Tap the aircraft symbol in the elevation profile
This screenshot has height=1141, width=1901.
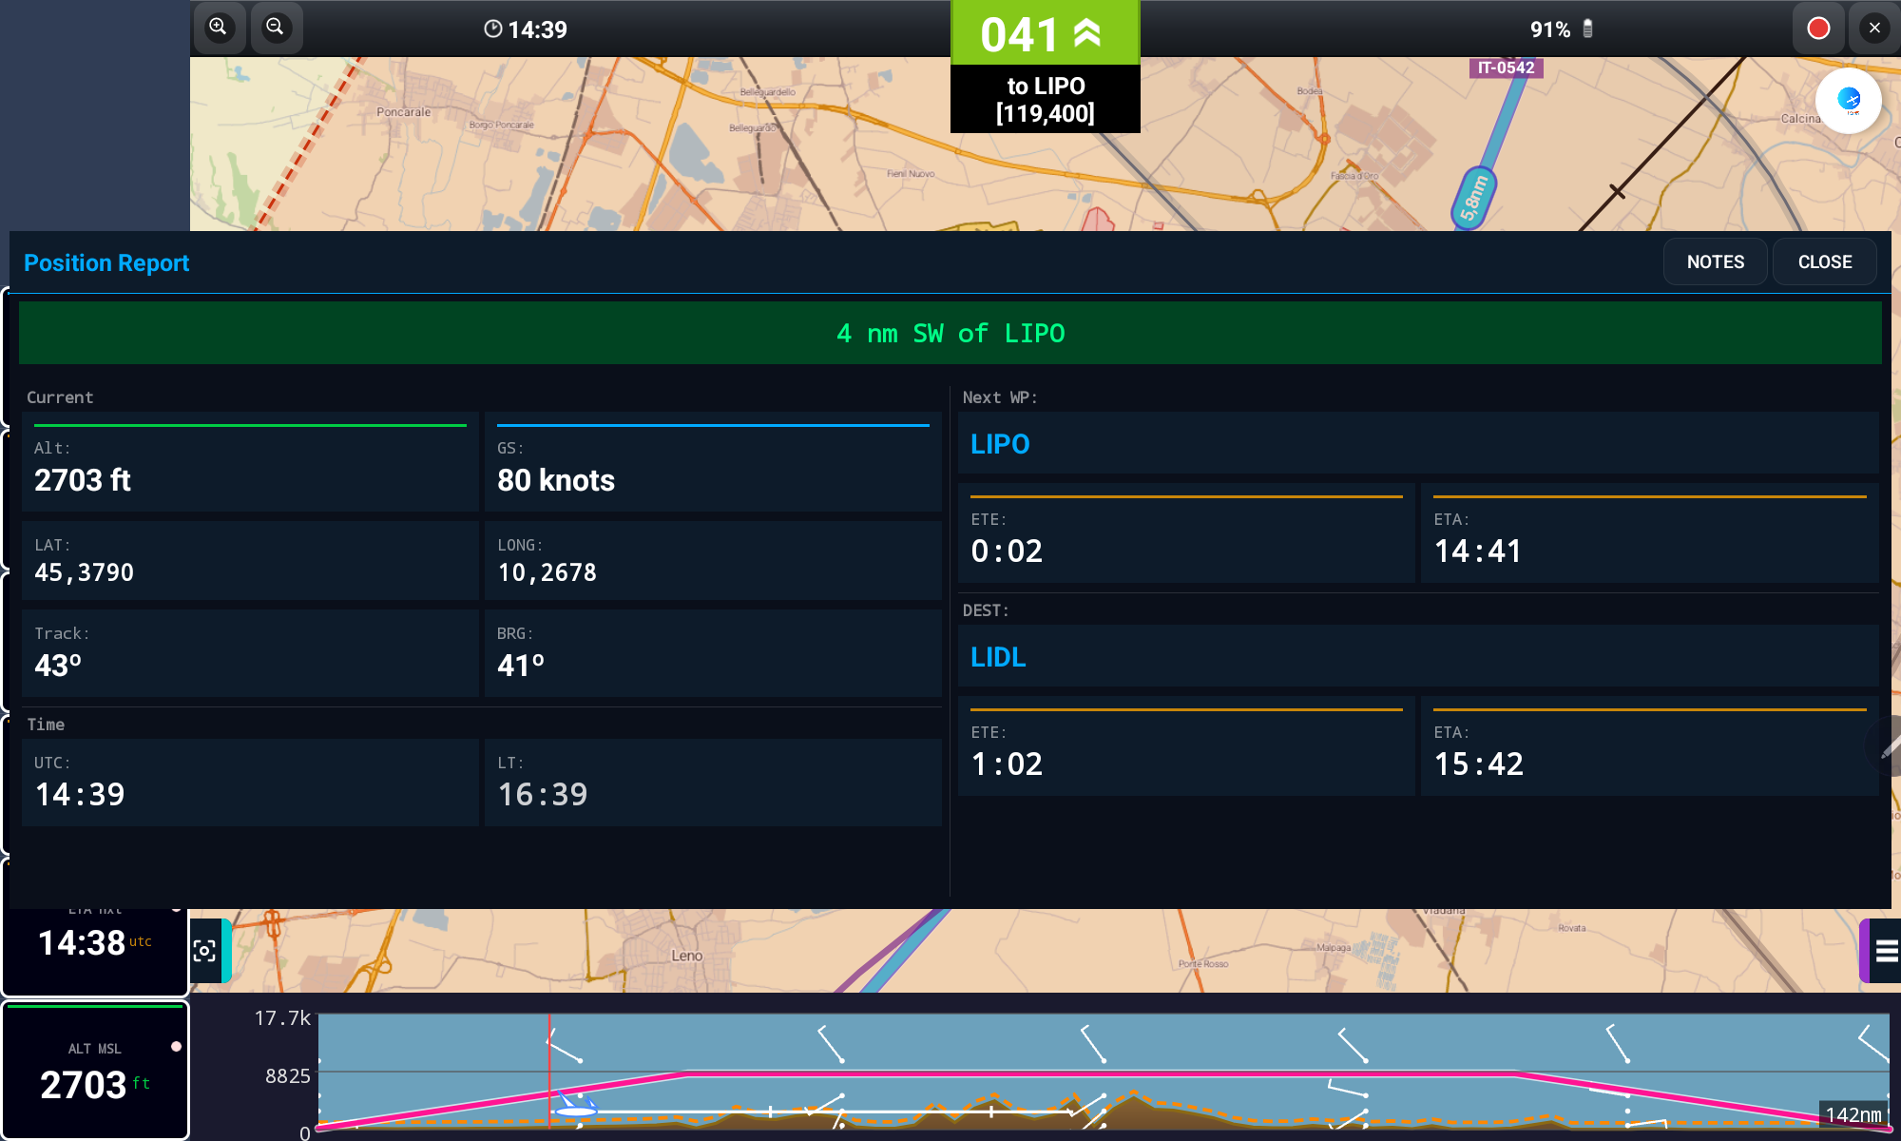tap(576, 1108)
